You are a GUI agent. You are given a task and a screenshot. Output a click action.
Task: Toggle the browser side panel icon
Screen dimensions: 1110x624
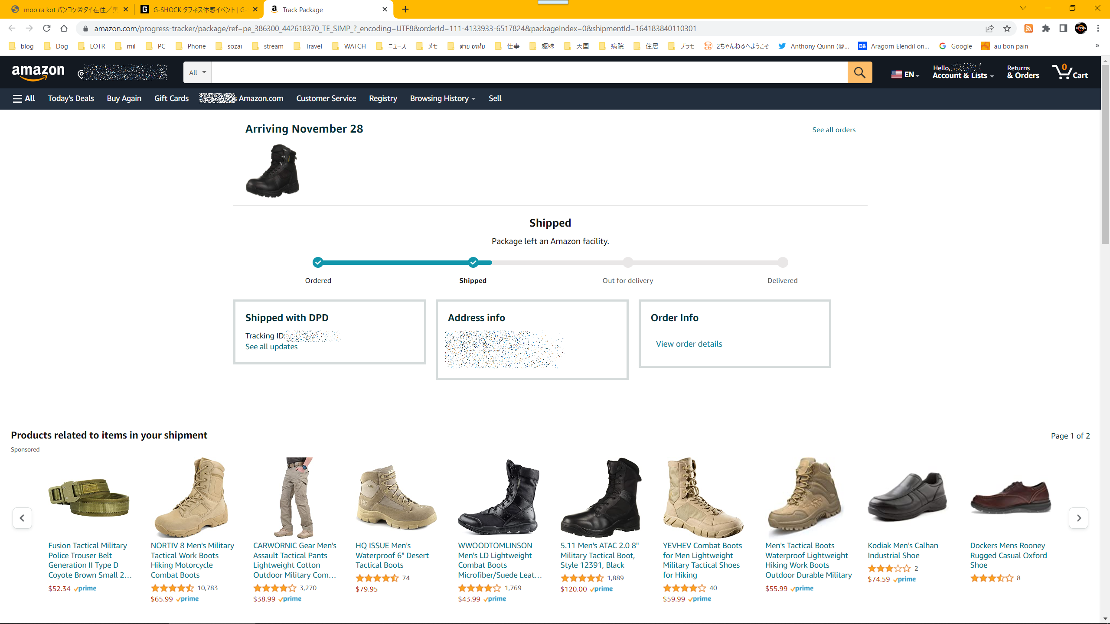(1063, 28)
